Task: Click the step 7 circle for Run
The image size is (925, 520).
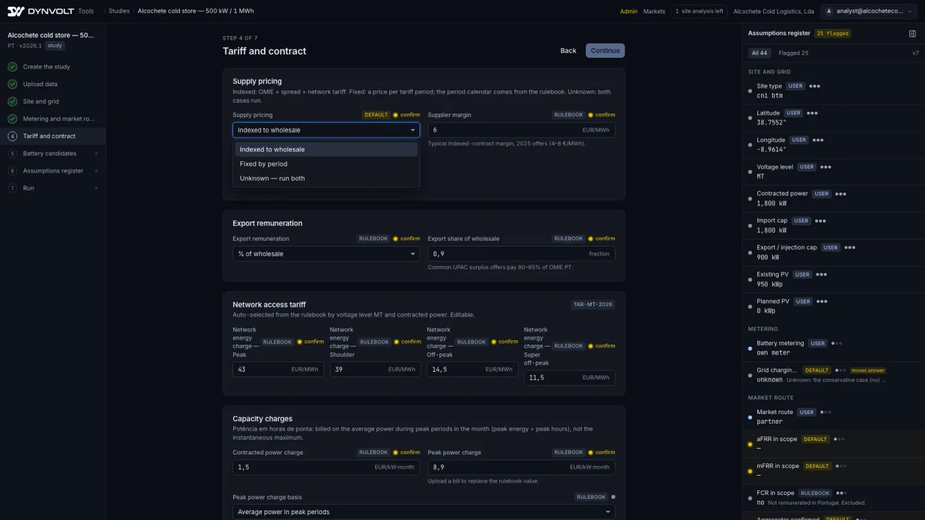Action: click(x=12, y=188)
